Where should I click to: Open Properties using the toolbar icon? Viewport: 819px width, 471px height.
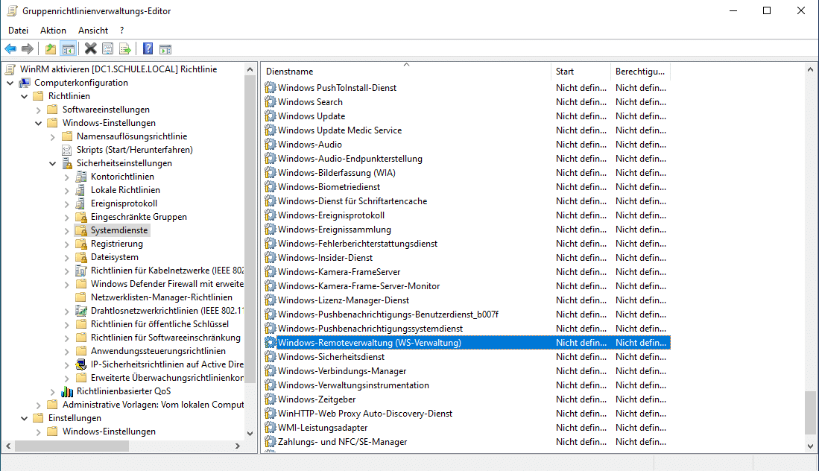[107, 48]
